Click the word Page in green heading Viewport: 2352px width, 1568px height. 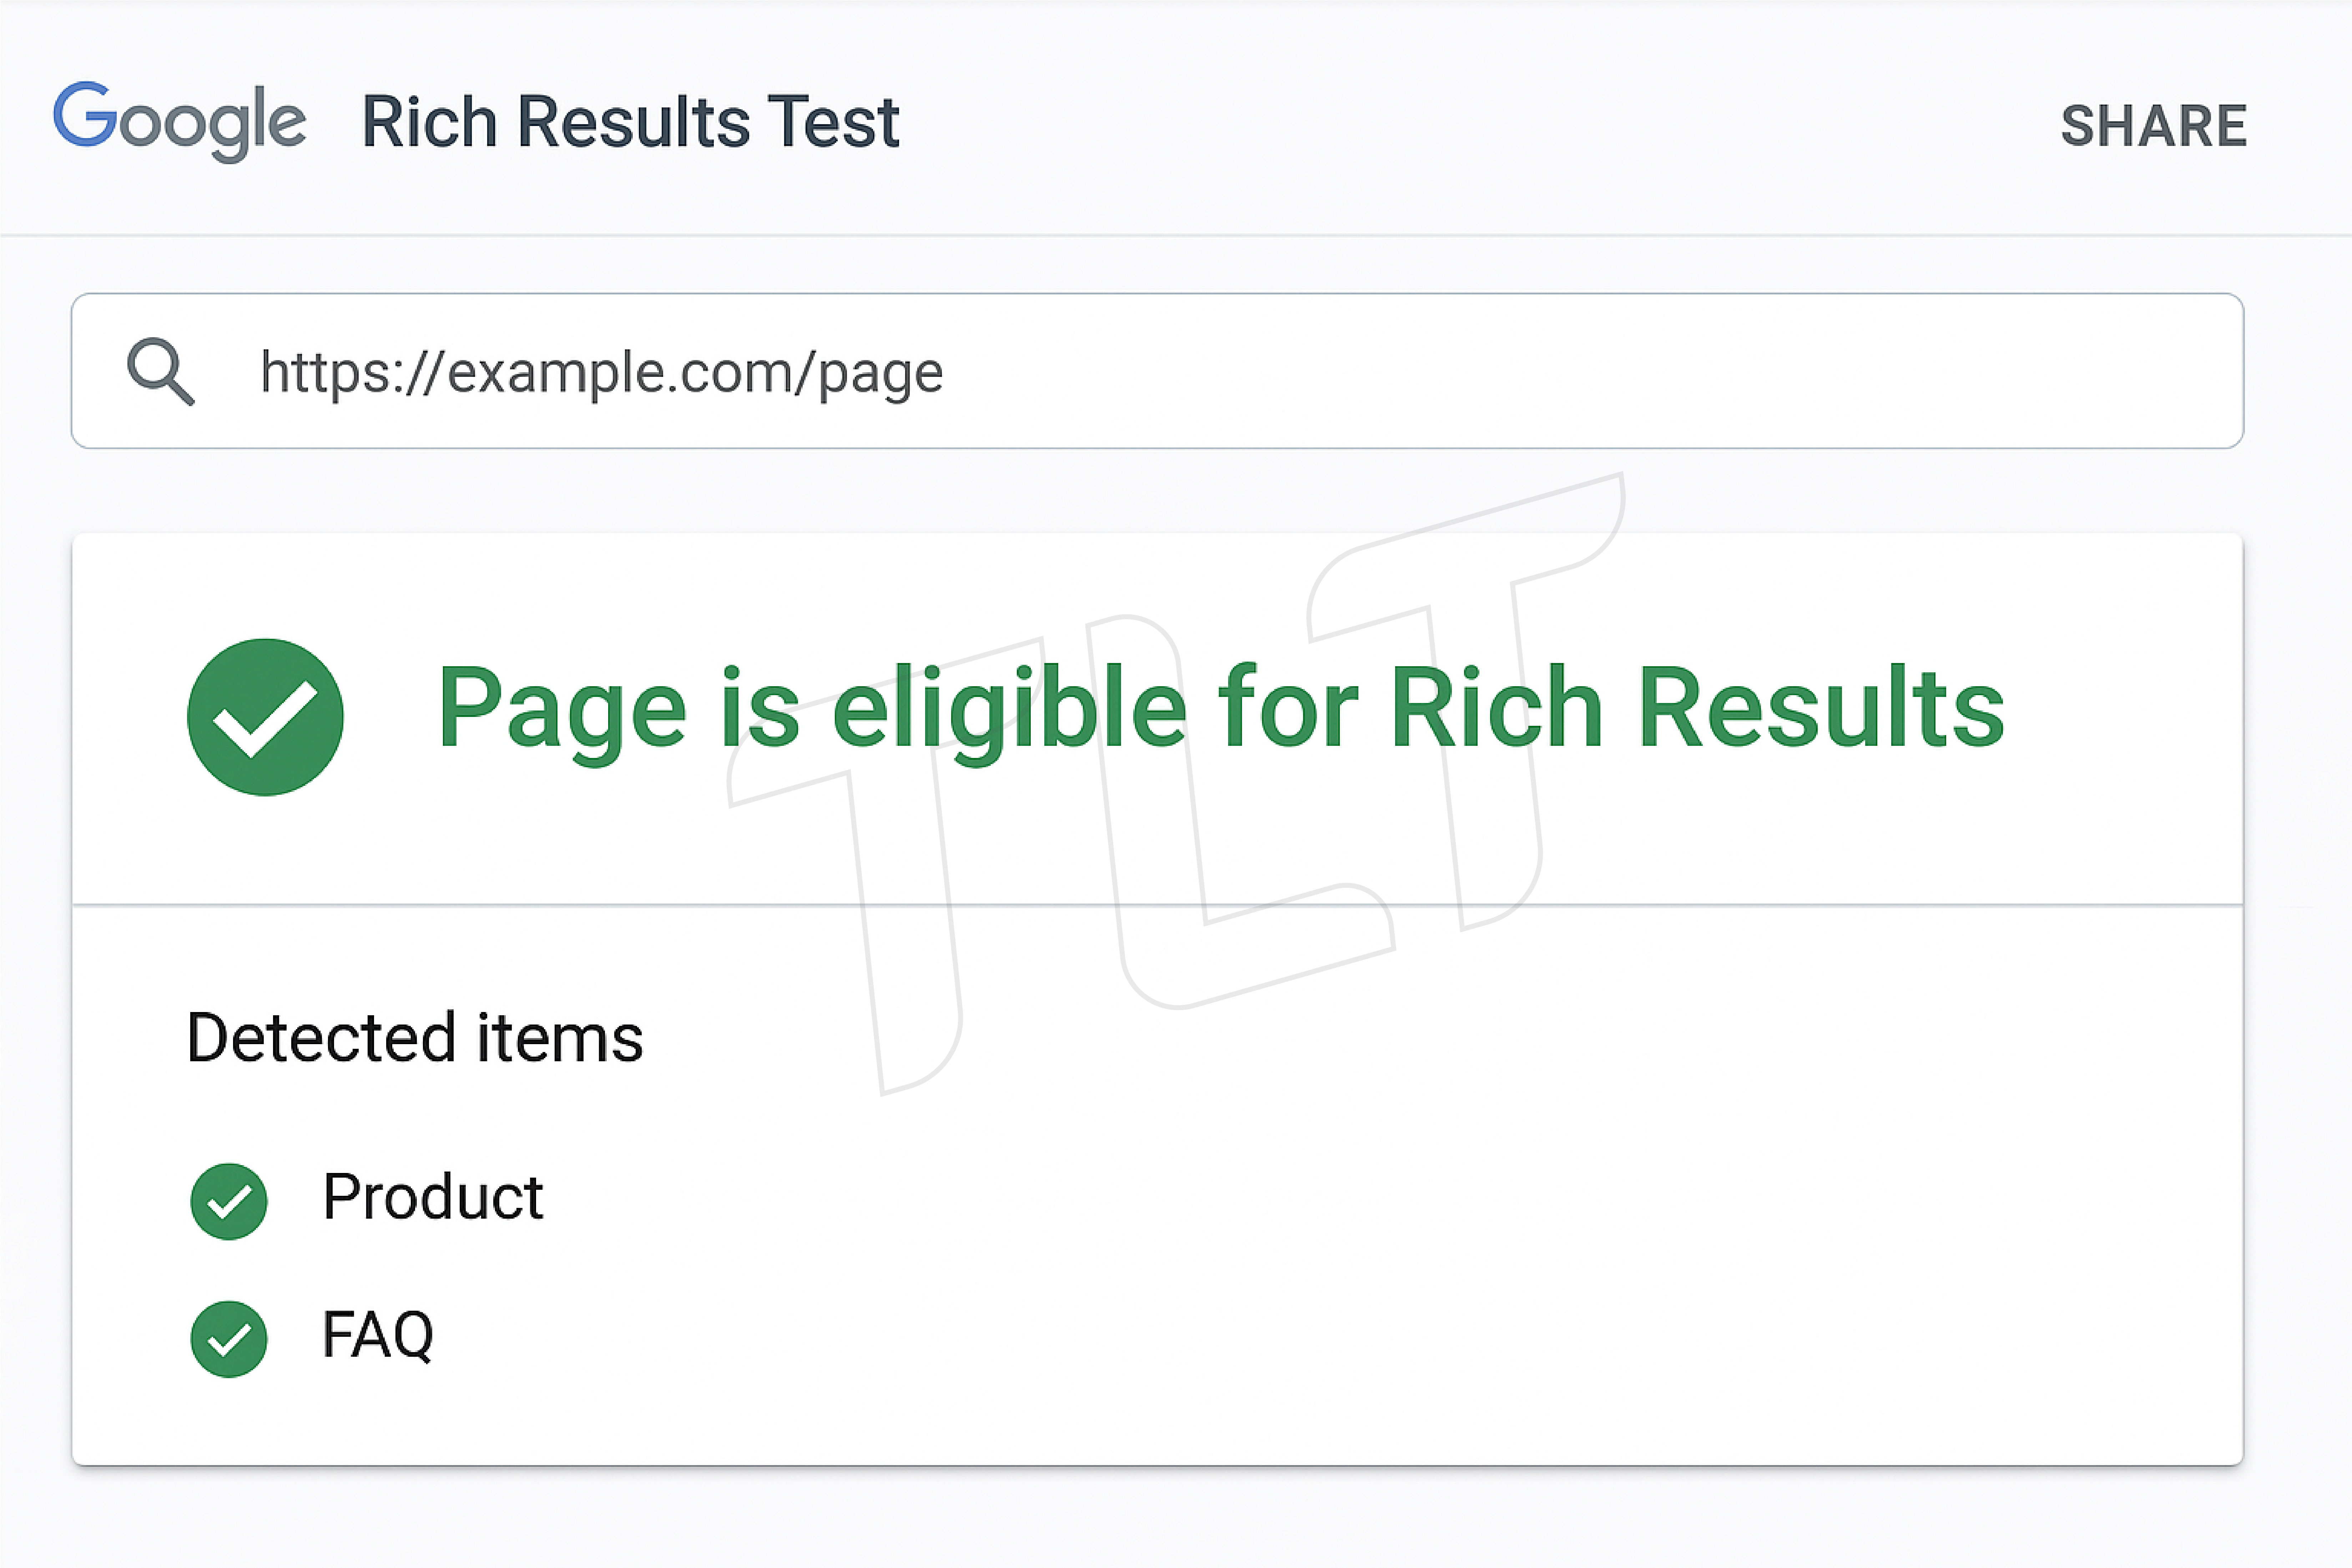562,708
